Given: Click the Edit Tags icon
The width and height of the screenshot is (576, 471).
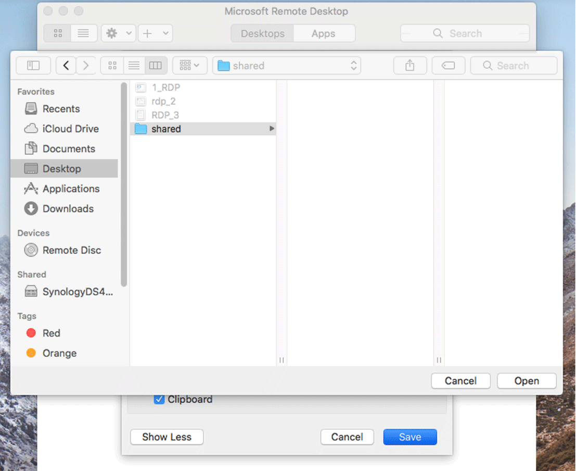Looking at the screenshot, I should 449,66.
